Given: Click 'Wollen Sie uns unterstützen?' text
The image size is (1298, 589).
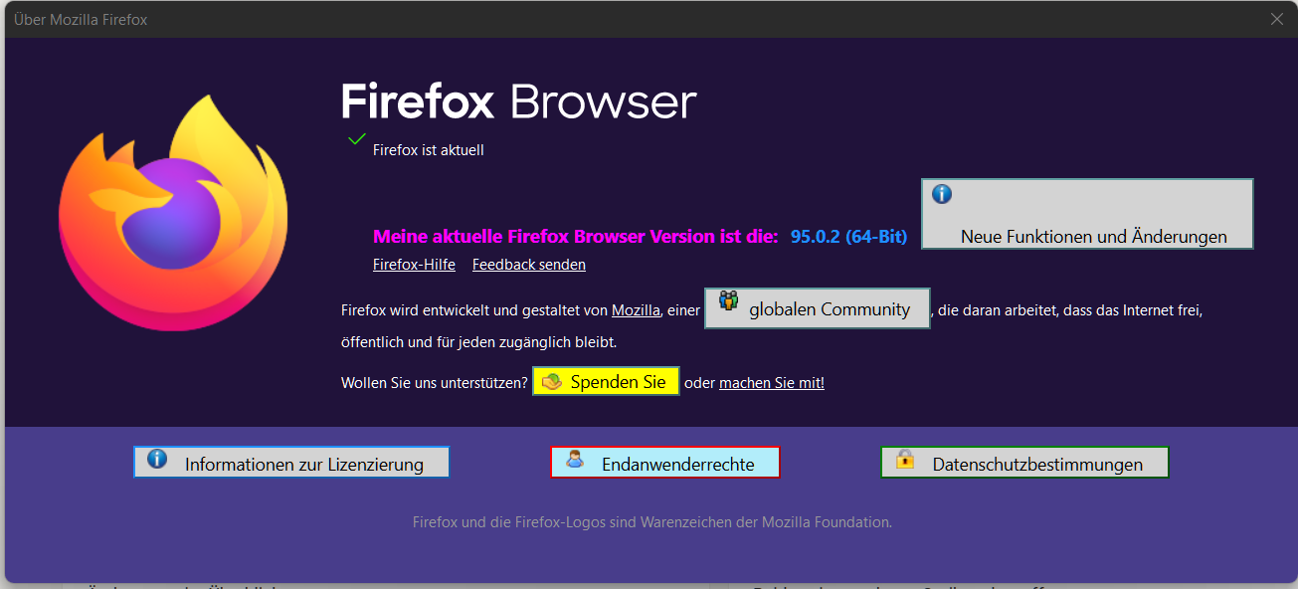Looking at the screenshot, I should tap(435, 383).
